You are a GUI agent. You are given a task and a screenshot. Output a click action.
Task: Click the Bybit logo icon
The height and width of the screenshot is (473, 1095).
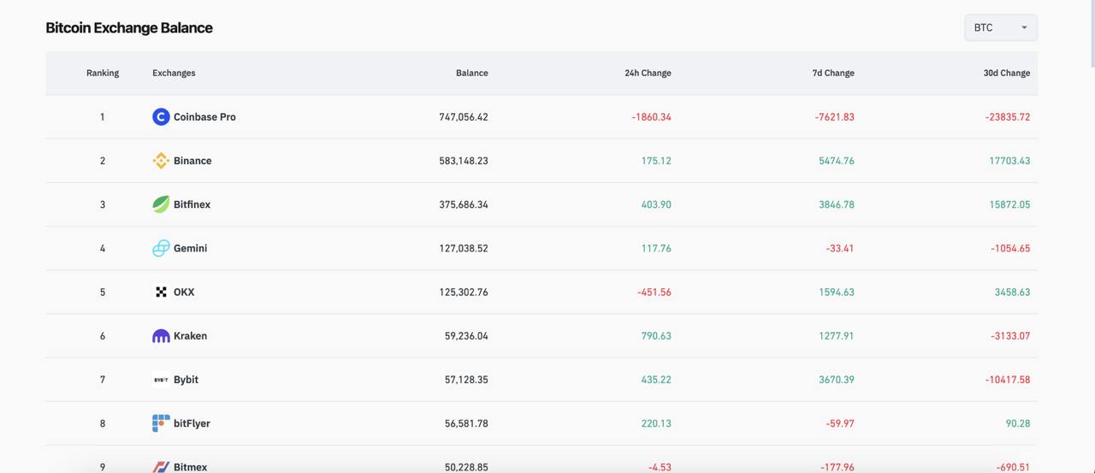coord(161,379)
